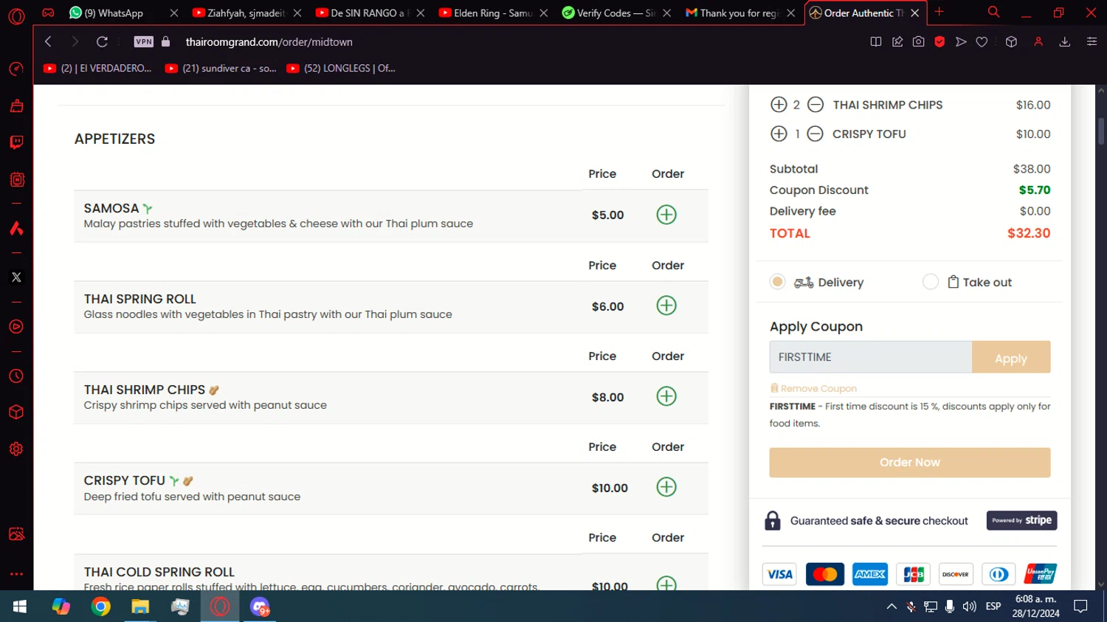Switch to the De SIN RANGO tab
The image size is (1107, 622).
[x=365, y=13]
